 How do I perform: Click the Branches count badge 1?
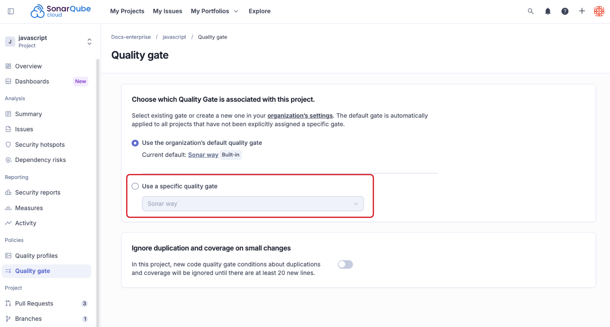(85, 319)
